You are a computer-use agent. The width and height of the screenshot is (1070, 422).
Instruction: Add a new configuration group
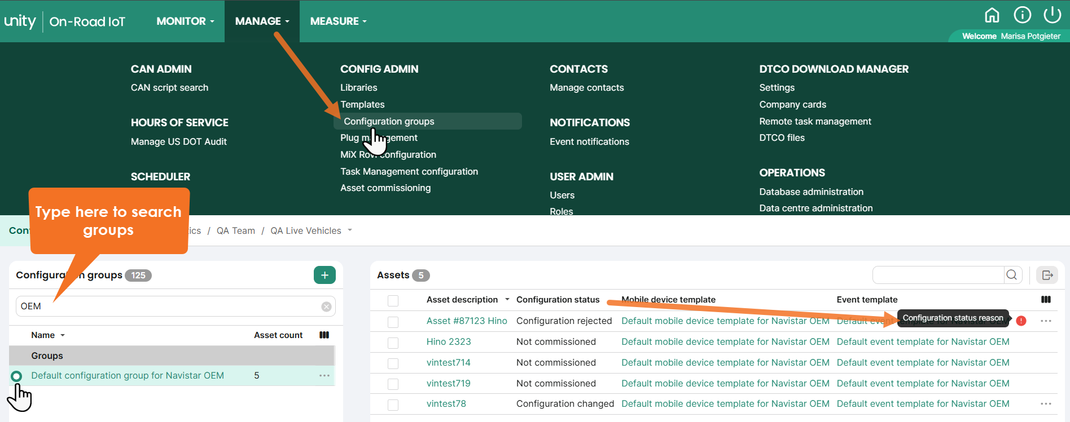point(324,275)
